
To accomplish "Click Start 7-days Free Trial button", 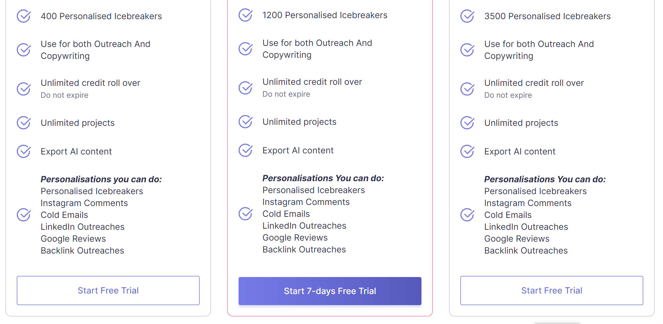I will 330,291.
